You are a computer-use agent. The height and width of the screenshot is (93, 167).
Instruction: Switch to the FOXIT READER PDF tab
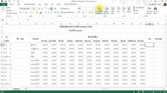pyautogui.click(x=70, y=4)
